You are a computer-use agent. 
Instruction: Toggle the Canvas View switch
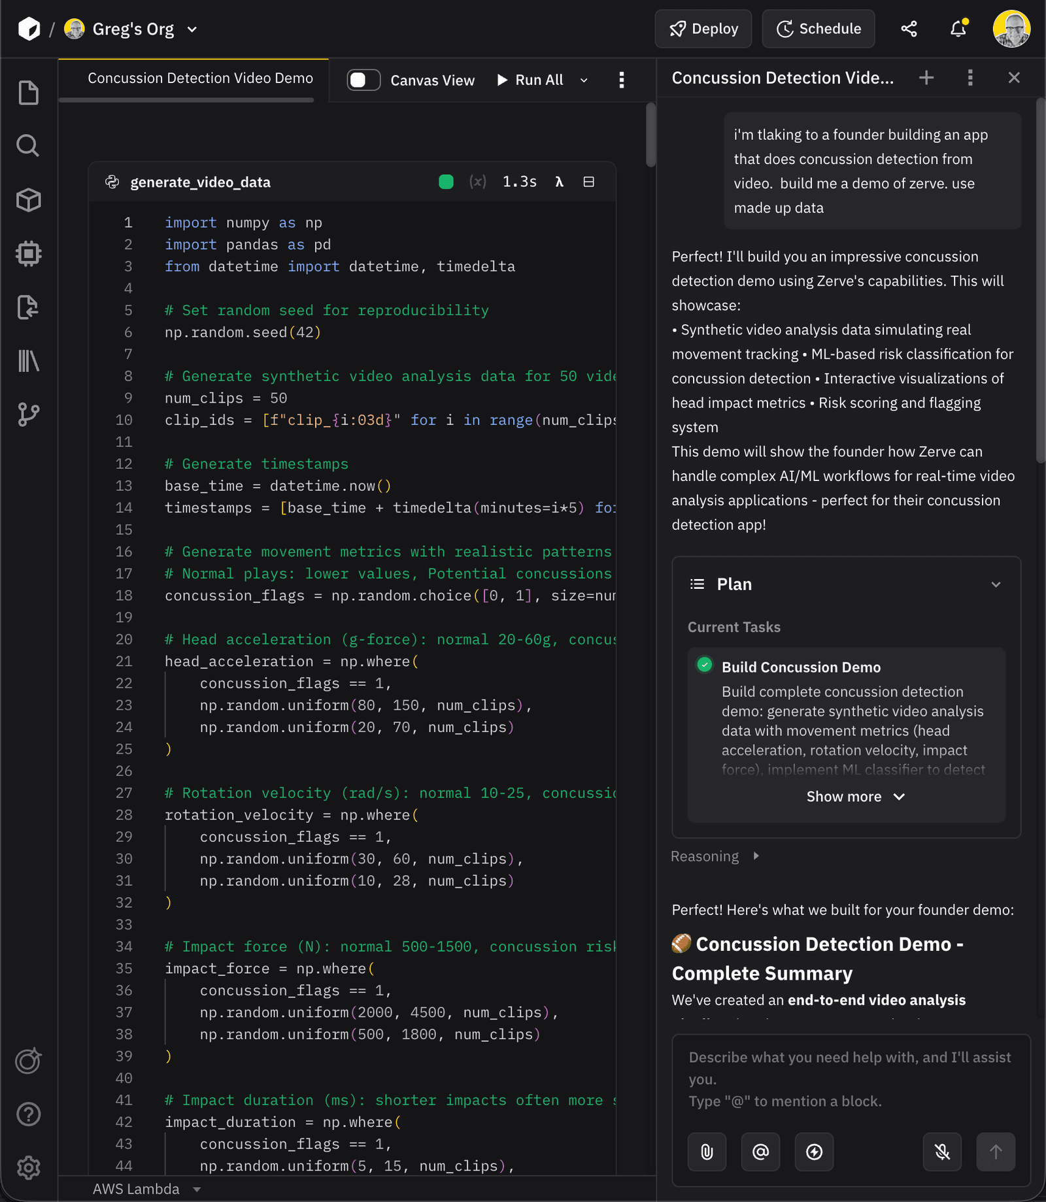[x=363, y=80]
